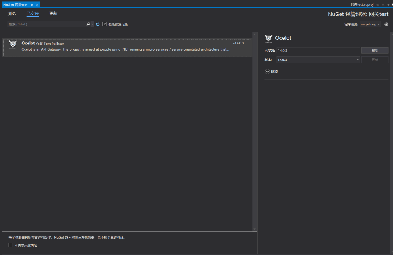Open the search options dropdown arrow
The image size is (393, 255).
click(x=92, y=24)
